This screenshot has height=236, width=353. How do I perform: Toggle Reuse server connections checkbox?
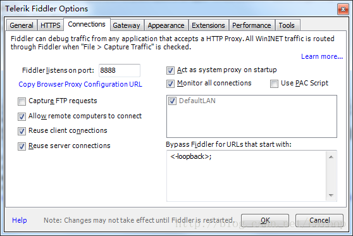[22, 146]
